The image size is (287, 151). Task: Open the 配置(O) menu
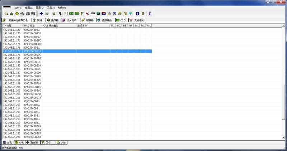coord(40,8)
